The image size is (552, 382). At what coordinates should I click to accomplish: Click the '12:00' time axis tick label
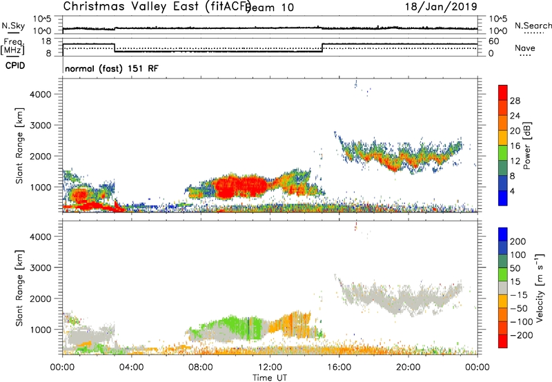(270, 368)
